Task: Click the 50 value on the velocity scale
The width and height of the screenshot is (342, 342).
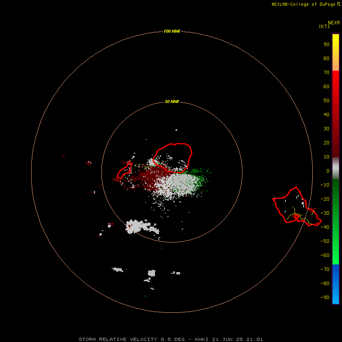Action: tap(326, 101)
